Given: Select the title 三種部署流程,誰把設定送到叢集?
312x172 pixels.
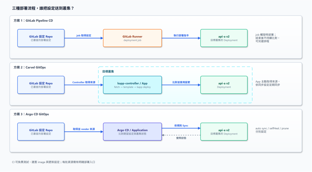Looking at the screenshot, I should pos(43,8).
